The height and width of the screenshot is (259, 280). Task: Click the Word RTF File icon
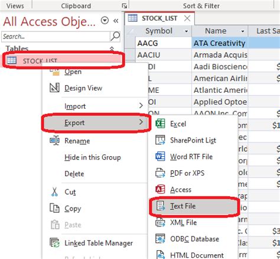[x=160, y=157]
